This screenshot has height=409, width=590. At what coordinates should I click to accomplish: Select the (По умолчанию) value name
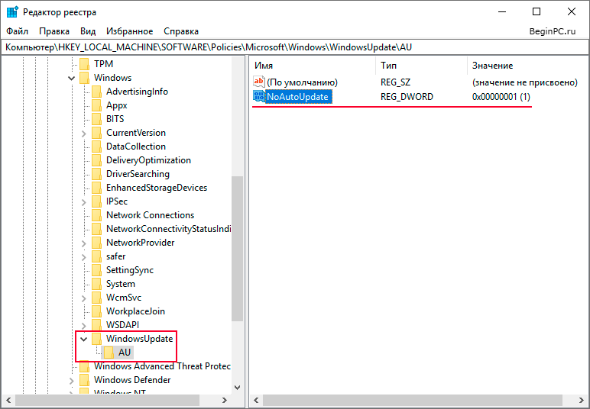point(302,82)
